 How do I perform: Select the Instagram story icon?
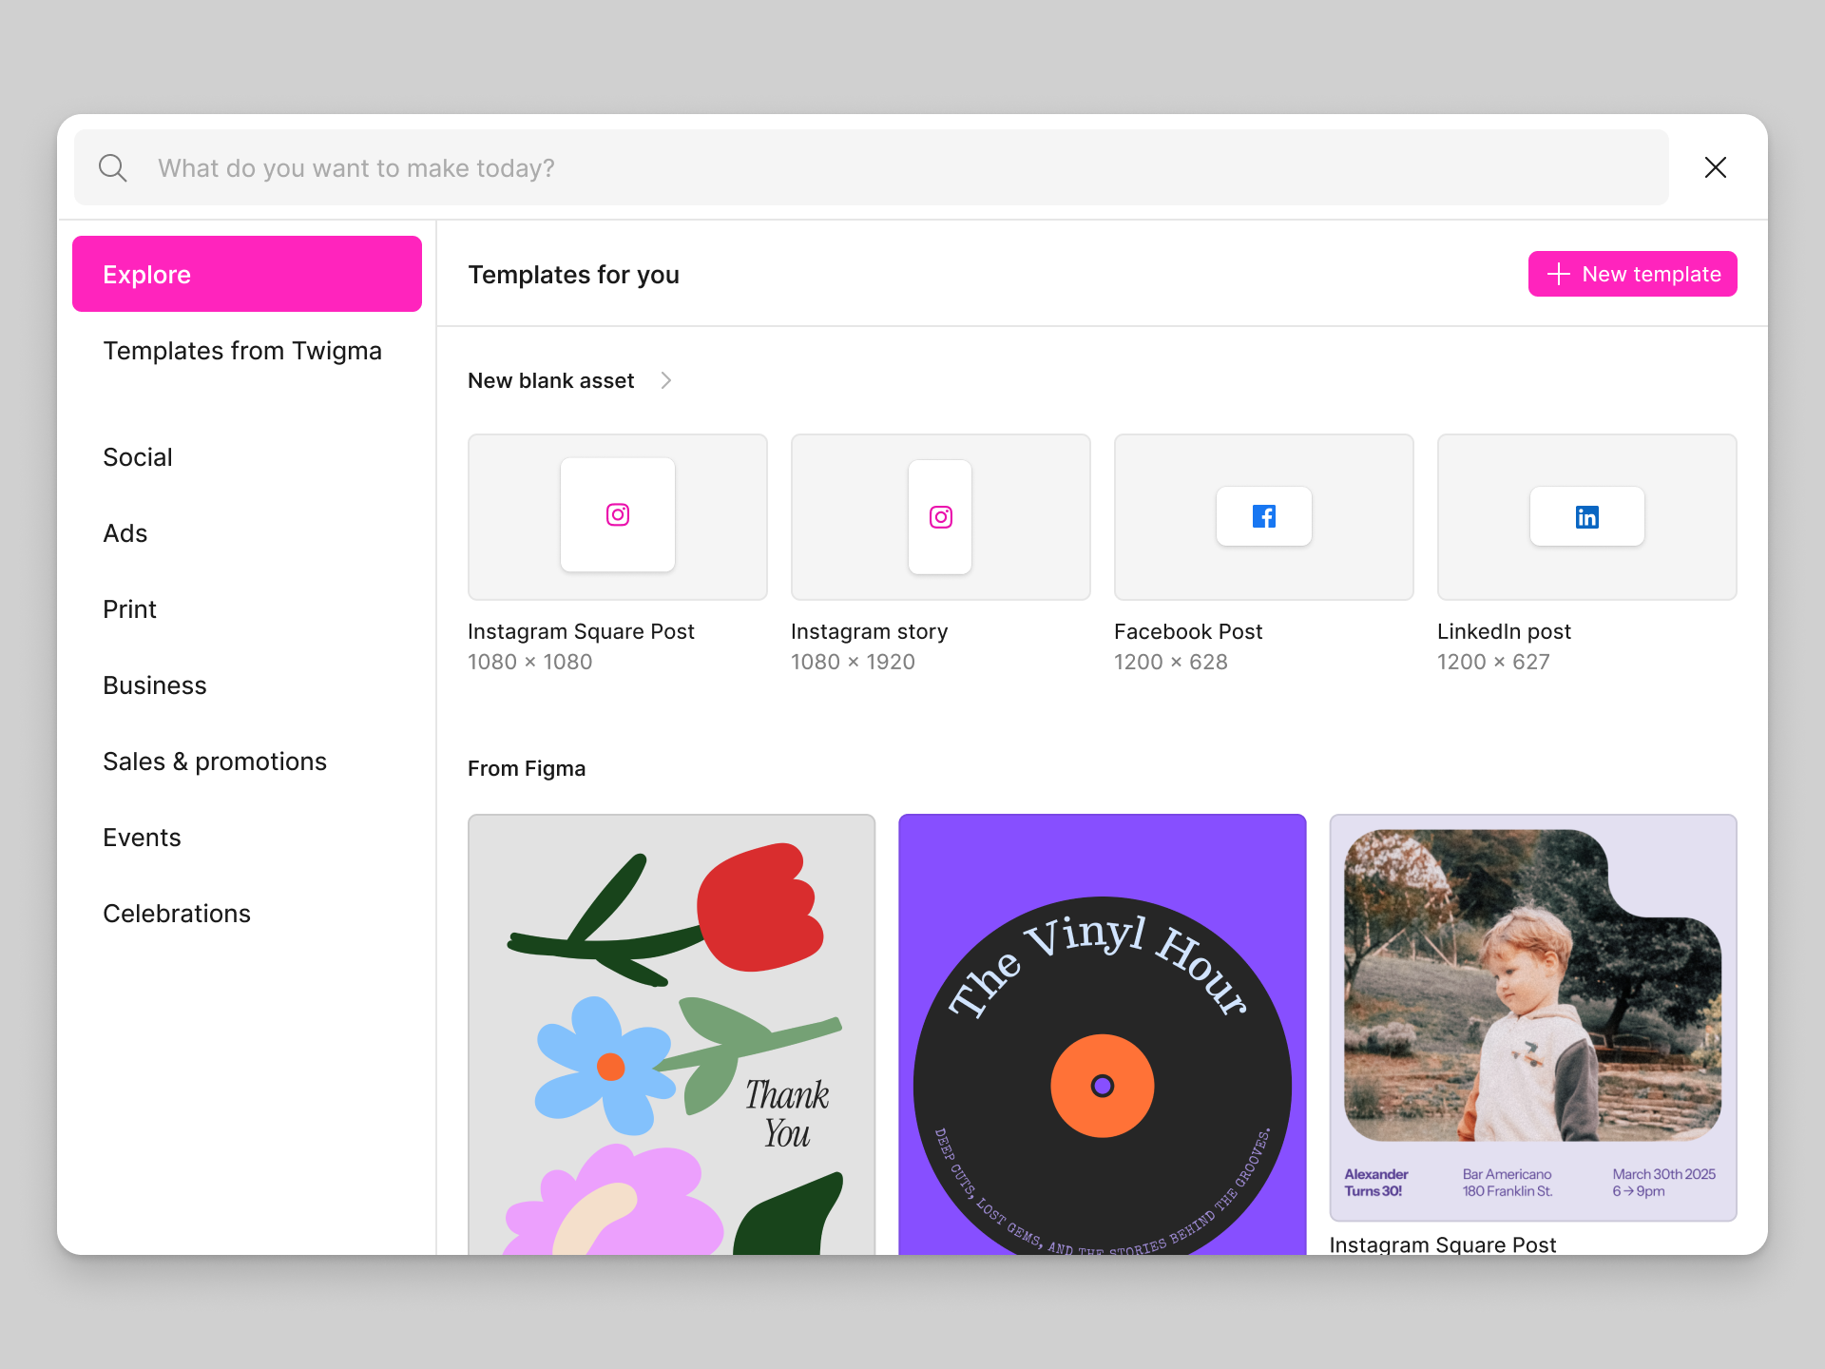click(940, 516)
